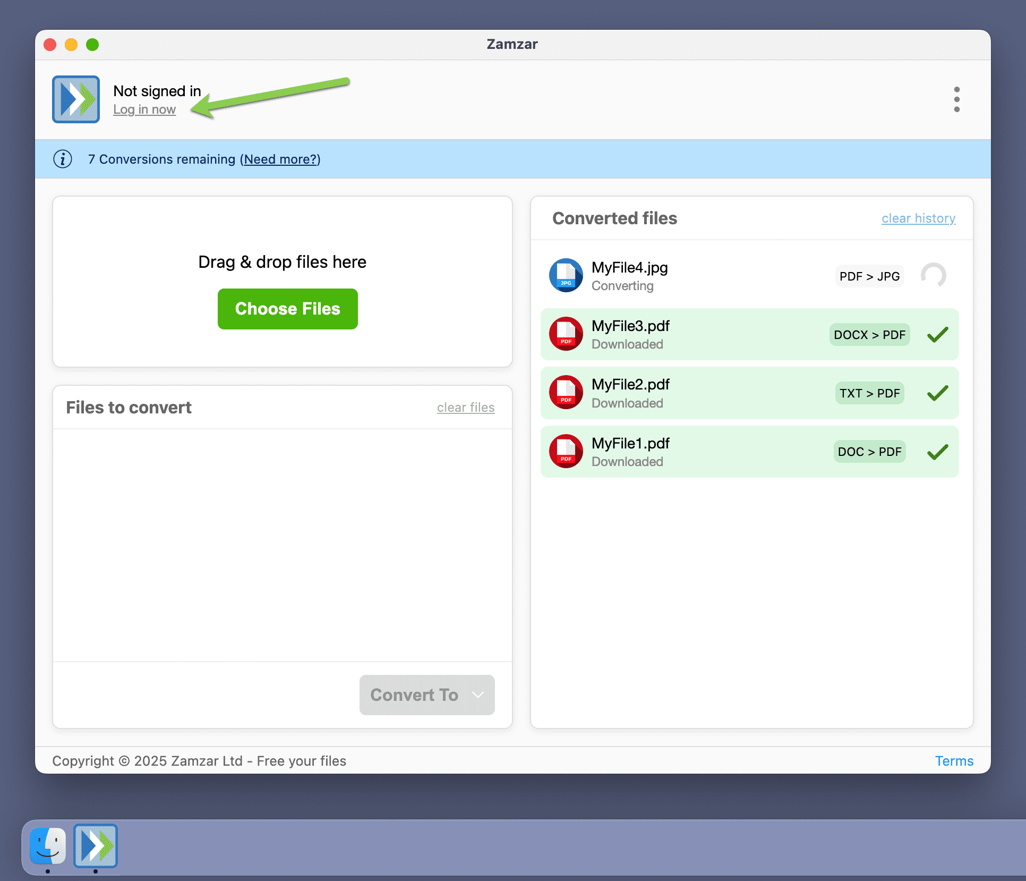Open Finder from the Dock

pos(47,846)
